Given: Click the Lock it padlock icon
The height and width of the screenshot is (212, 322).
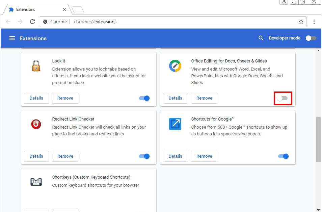Looking at the screenshot, I should click(x=36, y=65).
